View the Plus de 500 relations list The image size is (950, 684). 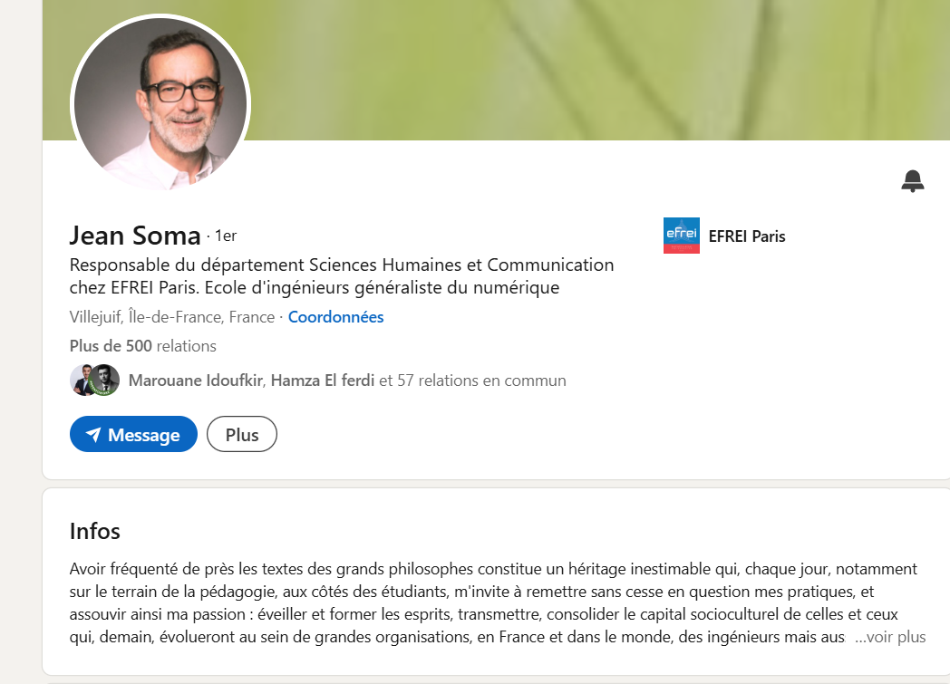click(x=142, y=346)
